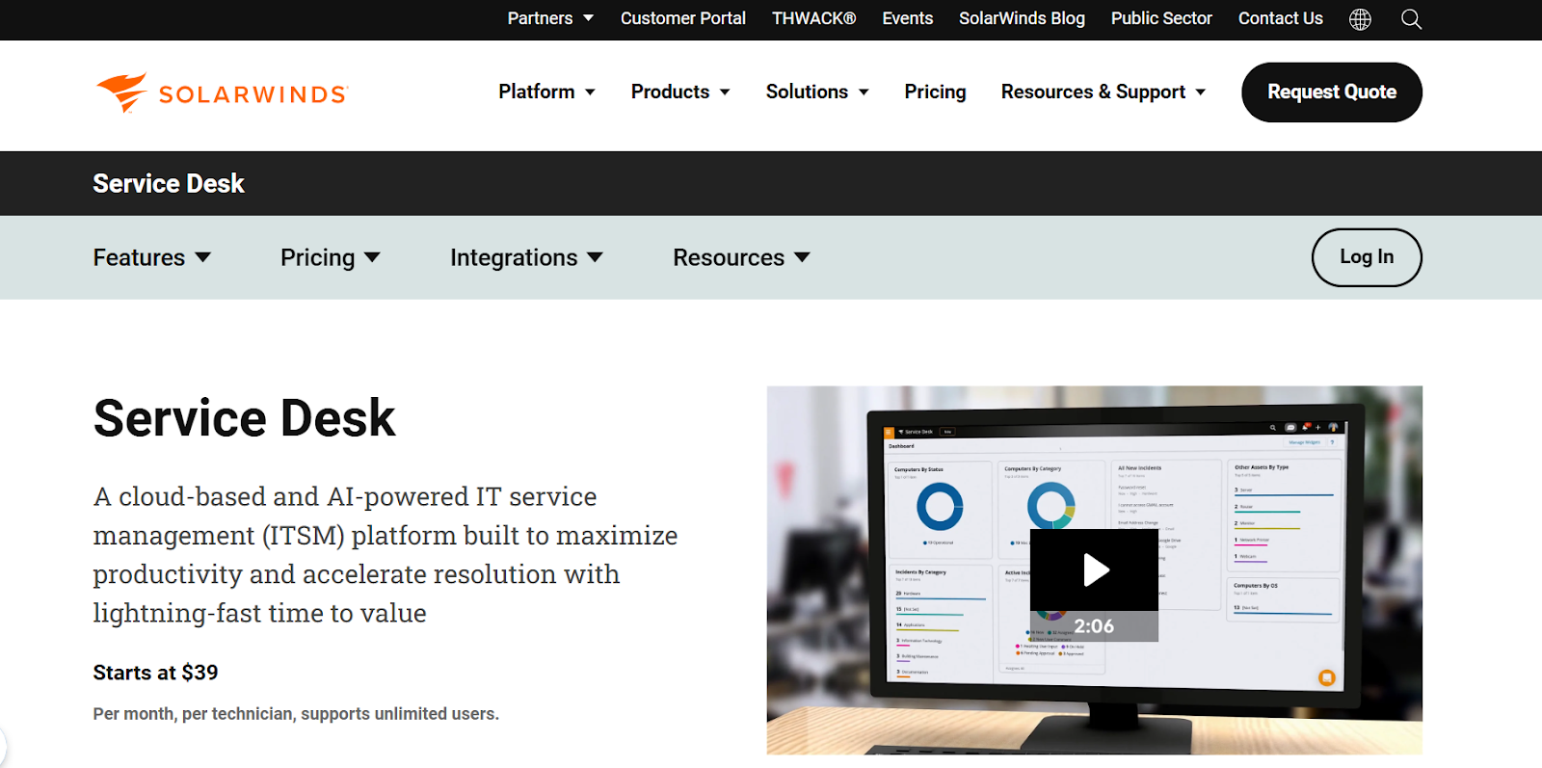Screen dimensions: 1542x768
Task: Expand the Partners dropdown
Action: point(550,18)
